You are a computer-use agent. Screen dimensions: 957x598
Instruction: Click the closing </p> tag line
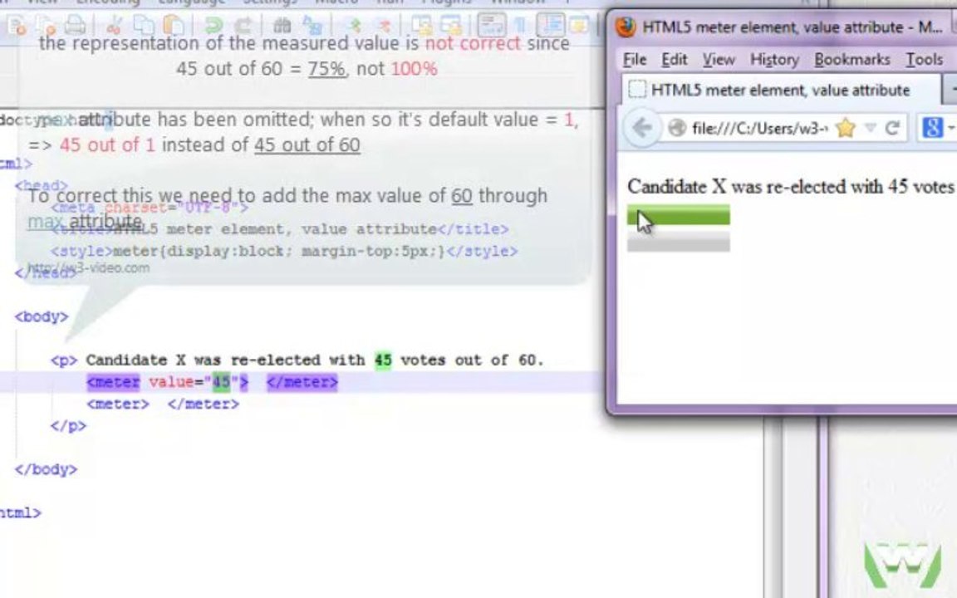[x=68, y=426]
